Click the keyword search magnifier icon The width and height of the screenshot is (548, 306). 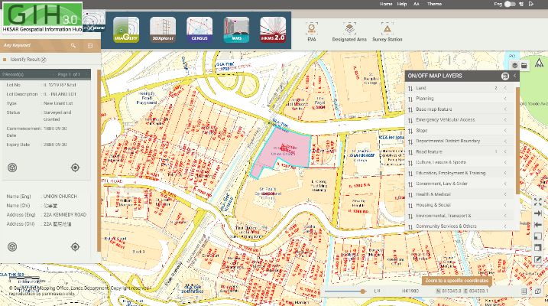point(73,45)
